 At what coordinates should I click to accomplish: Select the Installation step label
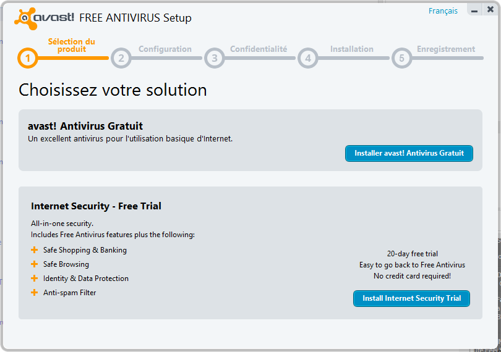tap(352, 49)
